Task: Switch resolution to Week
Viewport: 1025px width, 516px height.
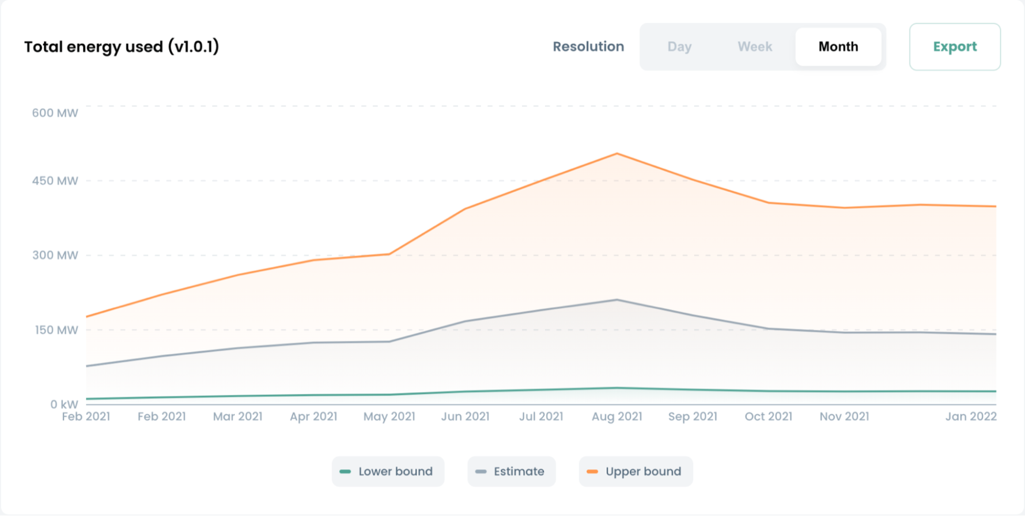Action: 755,47
